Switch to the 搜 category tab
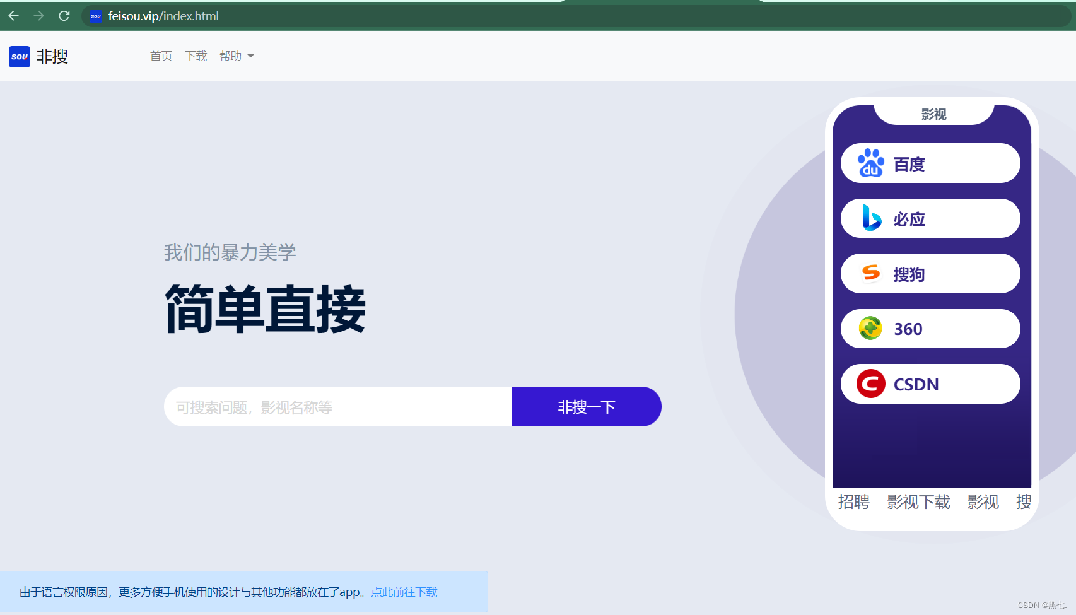Screen dimensions: 1076x615 pyautogui.click(x=1024, y=502)
